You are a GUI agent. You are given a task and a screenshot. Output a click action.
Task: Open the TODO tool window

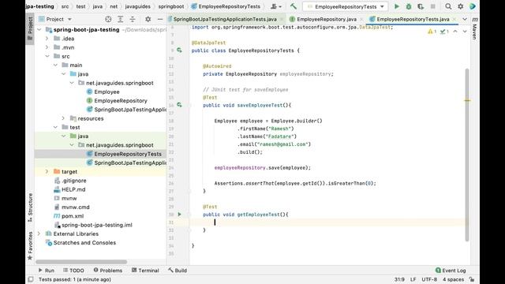[x=73, y=271]
